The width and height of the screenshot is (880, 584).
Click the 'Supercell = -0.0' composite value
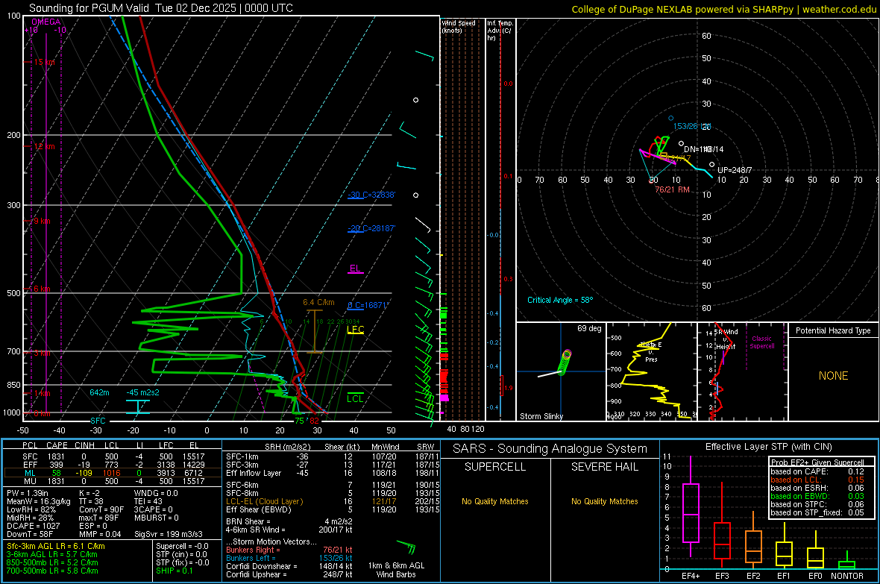click(x=182, y=546)
